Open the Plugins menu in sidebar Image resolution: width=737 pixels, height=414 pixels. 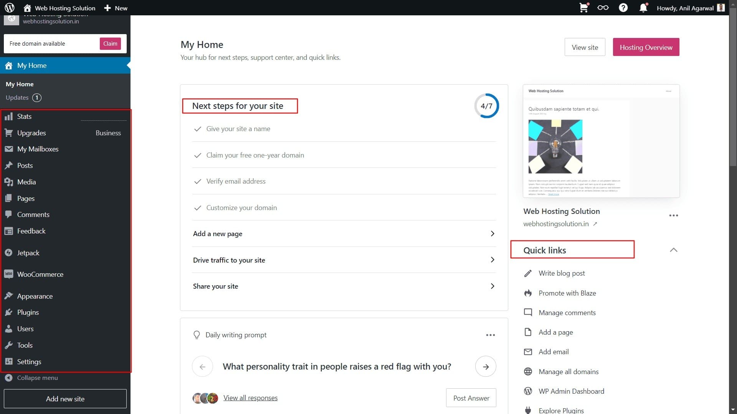[28, 312]
